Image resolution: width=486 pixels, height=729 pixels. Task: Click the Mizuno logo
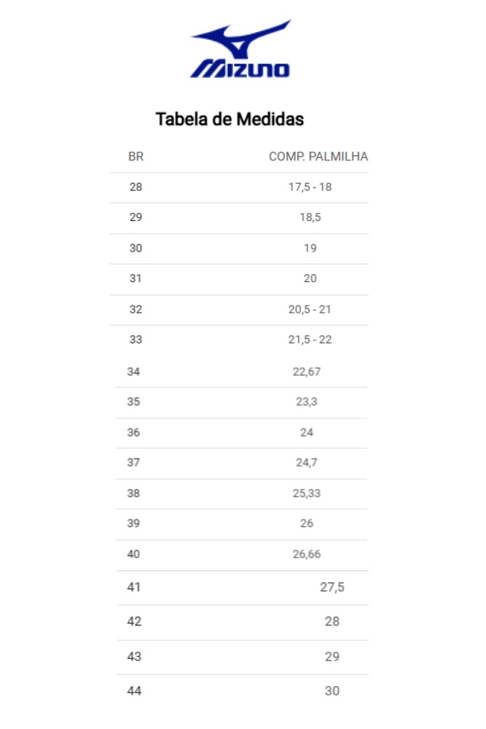[240, 49]
